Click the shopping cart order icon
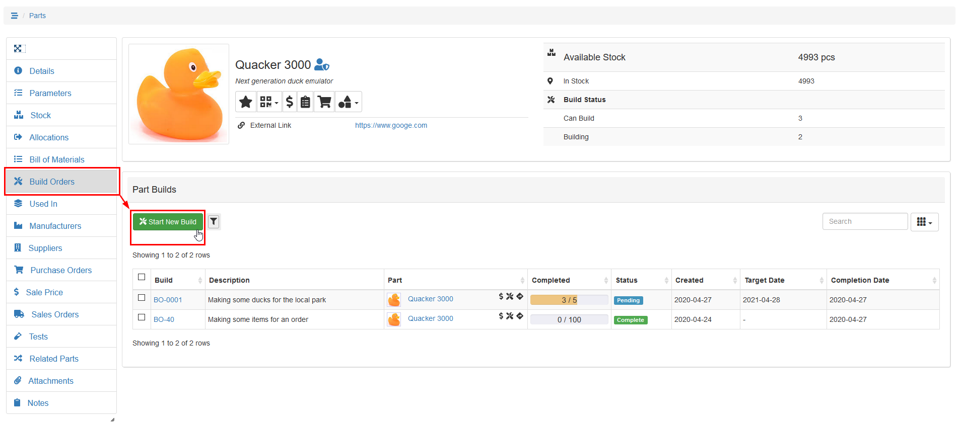Image resolution: width=959 pixels, height=423 pixels. [325, 102]
